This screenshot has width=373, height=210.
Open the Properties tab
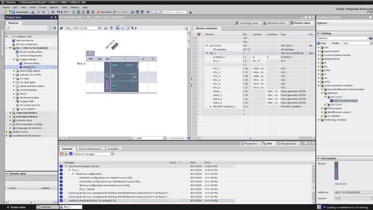click(249, 143)
